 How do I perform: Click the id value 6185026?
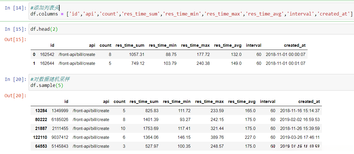[x=60, y=120]
